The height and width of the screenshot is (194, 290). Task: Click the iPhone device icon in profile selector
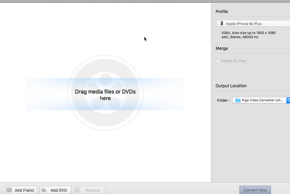click(221, 23)
